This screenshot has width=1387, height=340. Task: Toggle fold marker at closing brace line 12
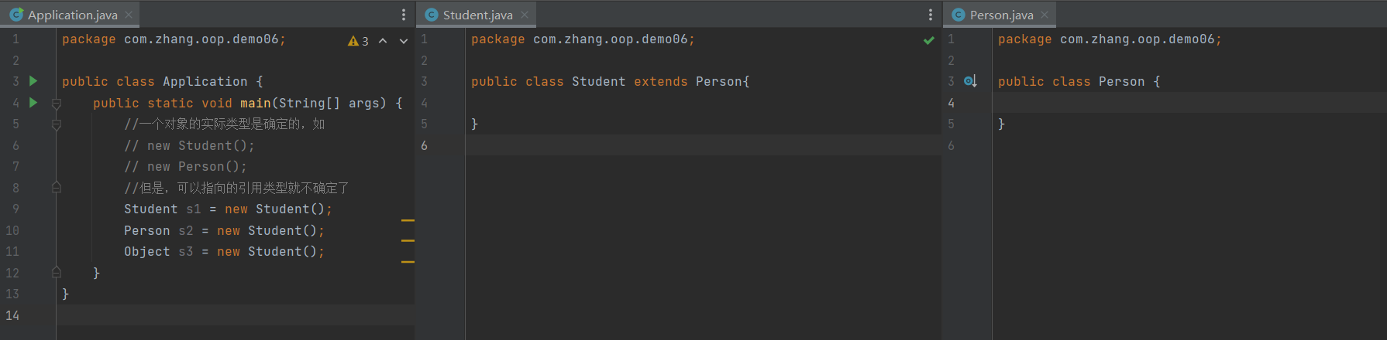point(56,272)
